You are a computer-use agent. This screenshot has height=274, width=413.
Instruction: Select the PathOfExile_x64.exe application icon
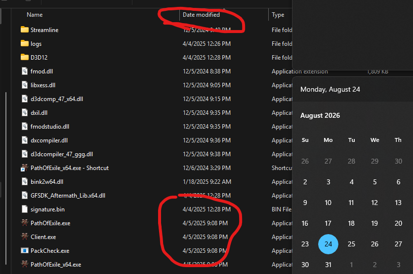pyautogui.click(x=25, y=264)
